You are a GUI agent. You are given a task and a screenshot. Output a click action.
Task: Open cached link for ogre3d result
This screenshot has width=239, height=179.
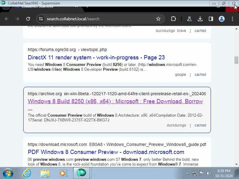point(200,75)
